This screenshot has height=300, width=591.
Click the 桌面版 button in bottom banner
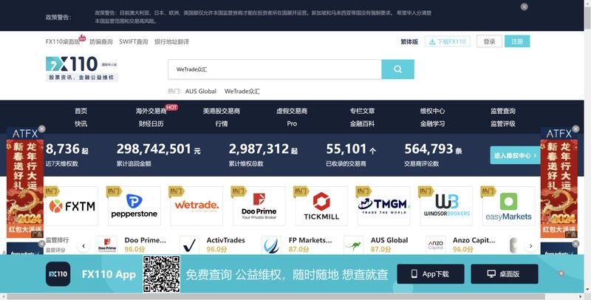pos(505,274)
